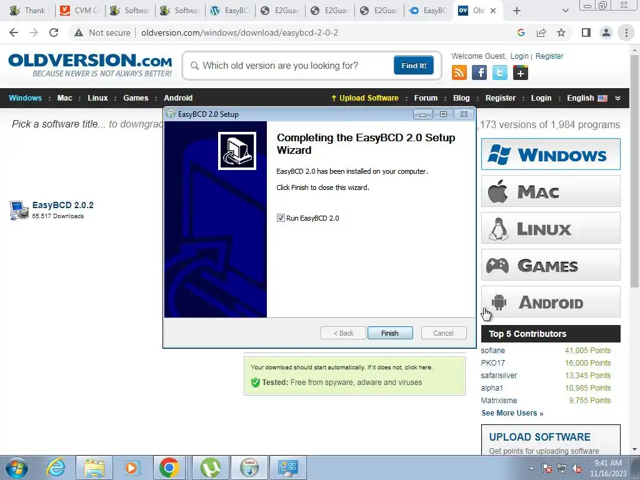Click the Google icon in the address bar
Image resolution: width=640 pixels, height=480 pixels.
click(521, 32)
